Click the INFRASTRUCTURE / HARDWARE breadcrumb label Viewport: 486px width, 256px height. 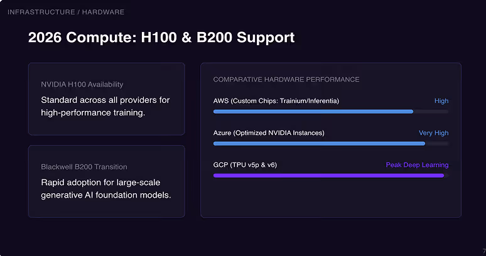66,12
